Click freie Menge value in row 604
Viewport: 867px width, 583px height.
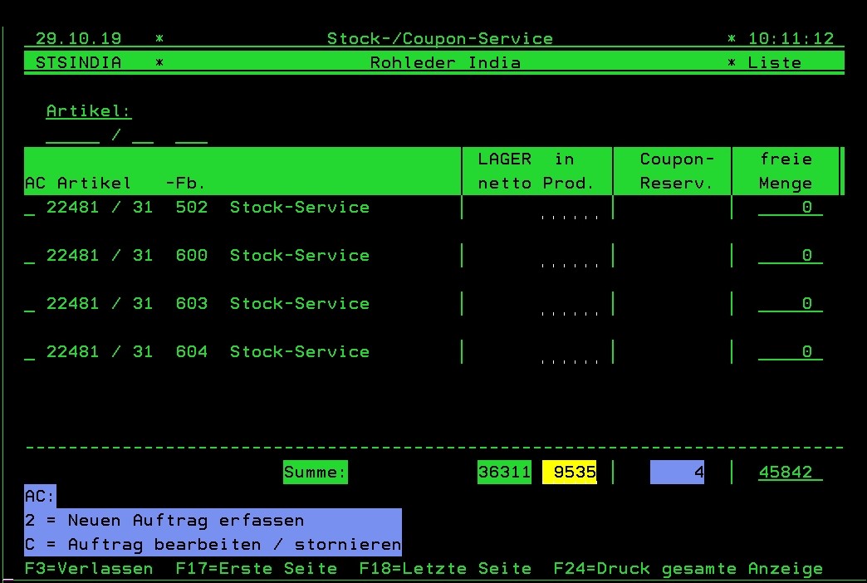(x=790, y=353)
